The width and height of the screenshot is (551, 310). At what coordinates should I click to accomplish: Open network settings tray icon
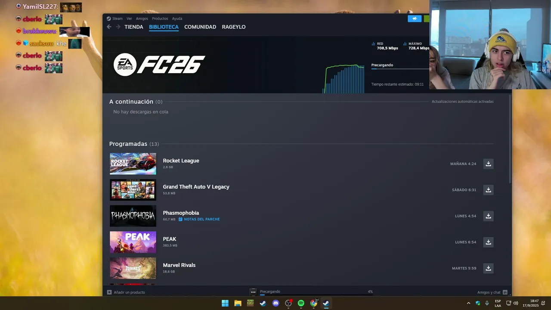509,303
